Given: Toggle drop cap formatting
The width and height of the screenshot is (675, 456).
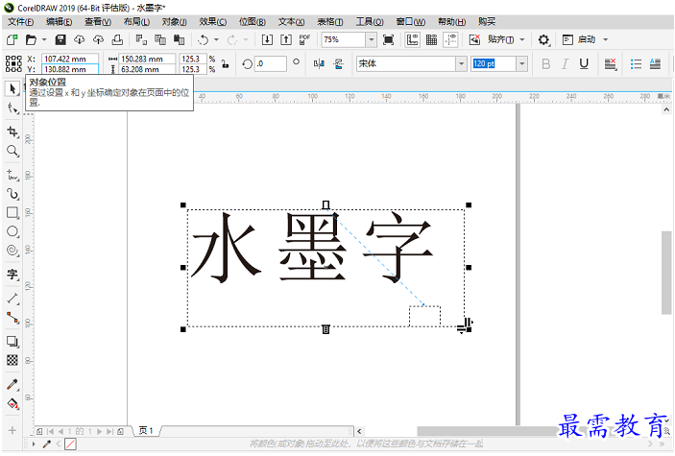Looking at the screenshot, I should point(655,63).
